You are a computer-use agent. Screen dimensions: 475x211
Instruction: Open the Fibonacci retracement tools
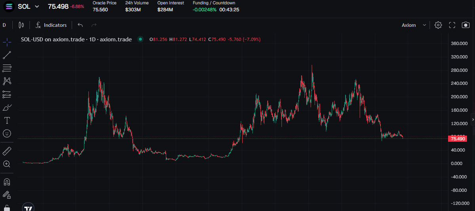[7, 68]
